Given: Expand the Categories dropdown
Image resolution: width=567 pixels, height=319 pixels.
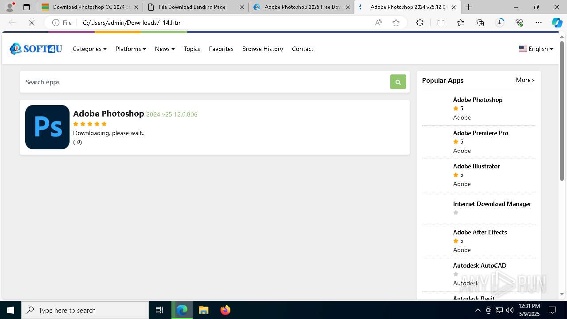Looking at the screenshot, I should coord(89,49).
